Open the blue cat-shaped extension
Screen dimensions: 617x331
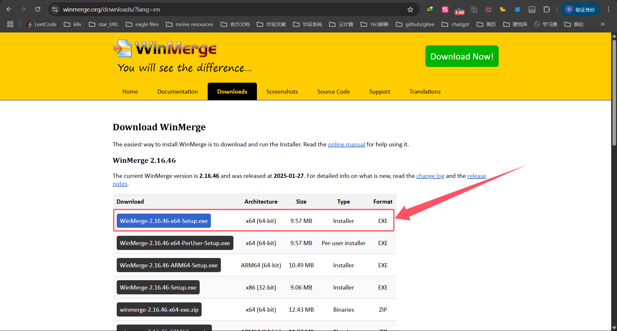pos(517,9)
